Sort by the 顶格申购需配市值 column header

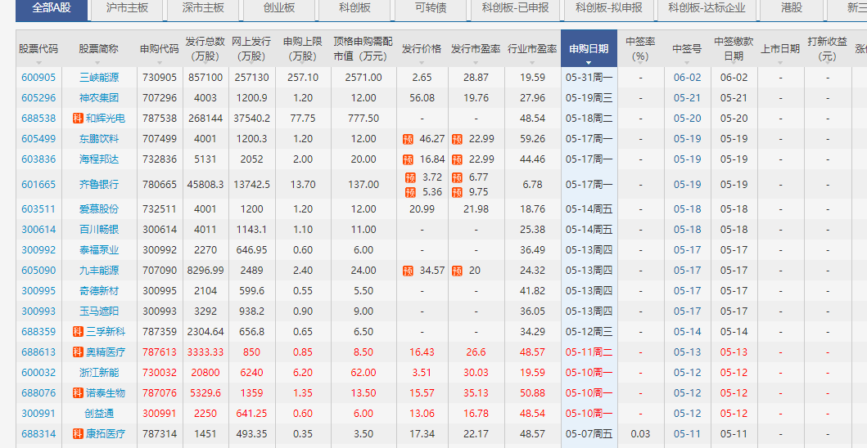[x=364, y=48]
